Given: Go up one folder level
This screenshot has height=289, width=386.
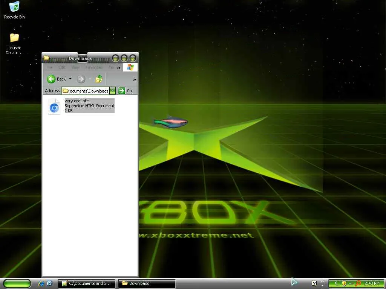Looking at the screenshot, I should pos(99,79).
